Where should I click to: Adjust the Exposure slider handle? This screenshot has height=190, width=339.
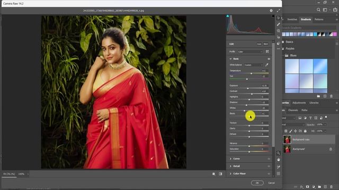click(248, 88)
